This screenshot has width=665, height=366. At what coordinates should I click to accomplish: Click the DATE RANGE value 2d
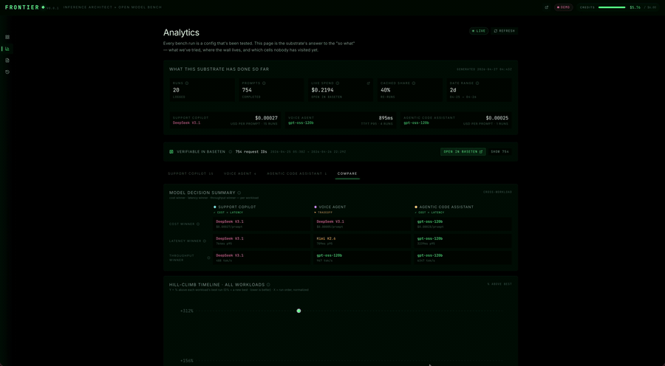[x=453, y=90]
